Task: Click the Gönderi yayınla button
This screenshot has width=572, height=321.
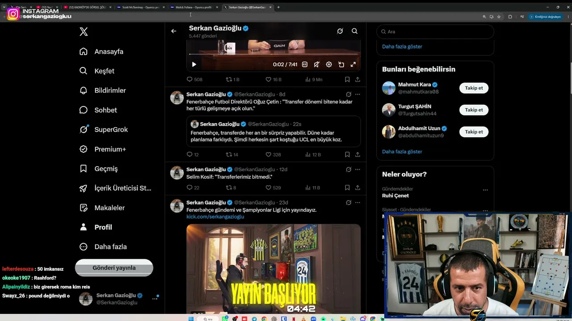Action: click(x=114, y=268)
